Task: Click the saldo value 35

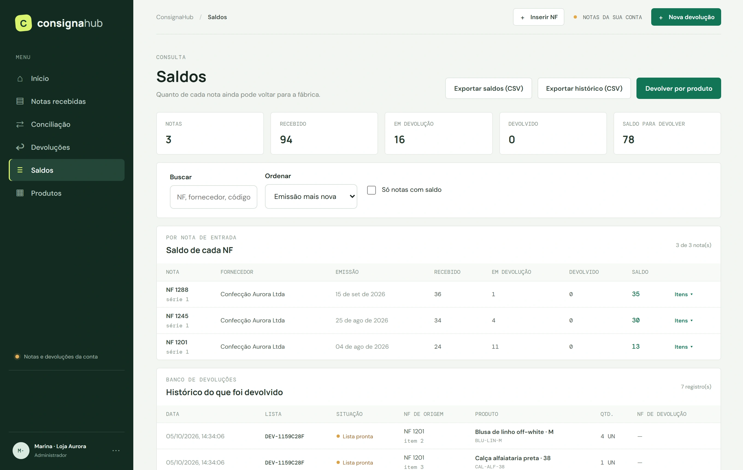Action: click(x=636, y=294)
